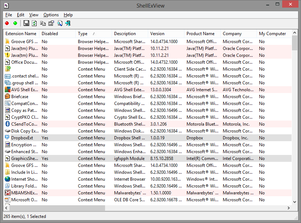Open the View menu
The width and height of the screenshot is (301, 223).
pos(34,15)
